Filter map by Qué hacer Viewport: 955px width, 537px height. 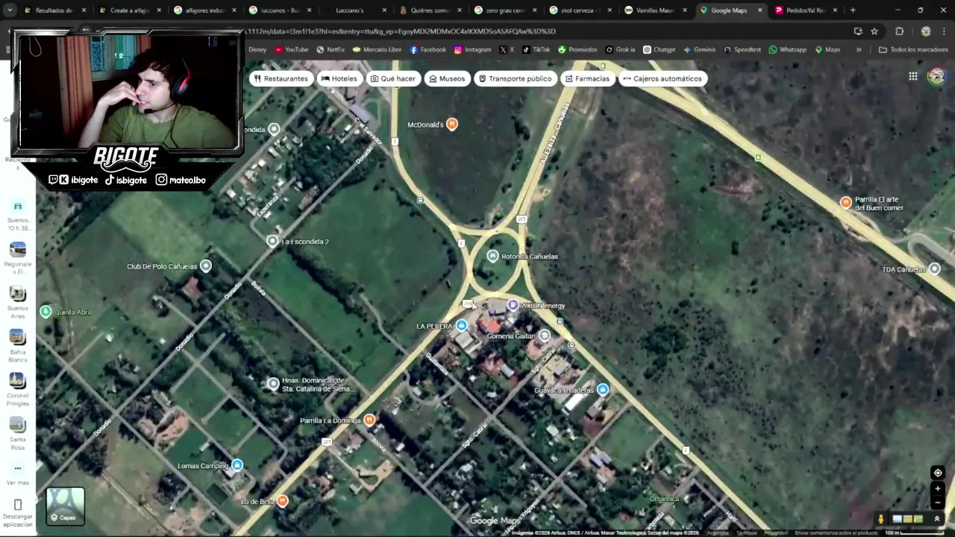tap(392, 78)
